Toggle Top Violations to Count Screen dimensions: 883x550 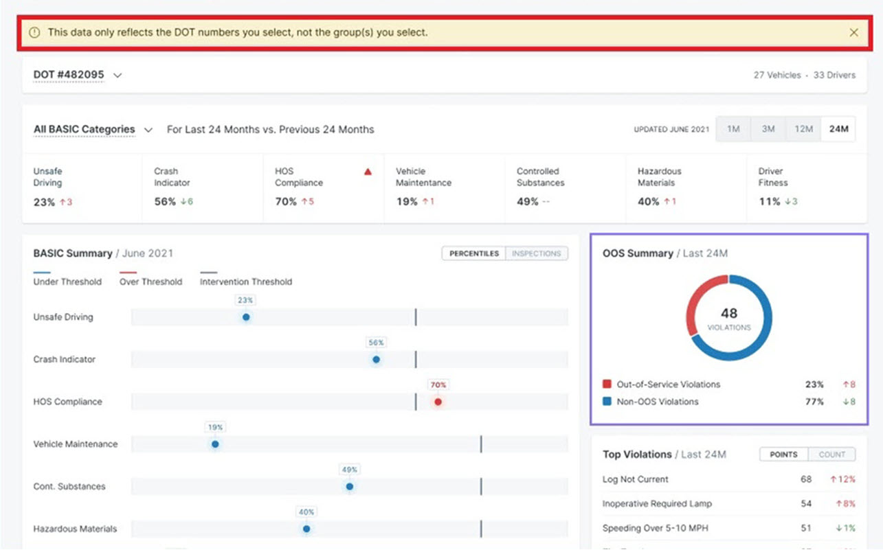tap(831, 455)
